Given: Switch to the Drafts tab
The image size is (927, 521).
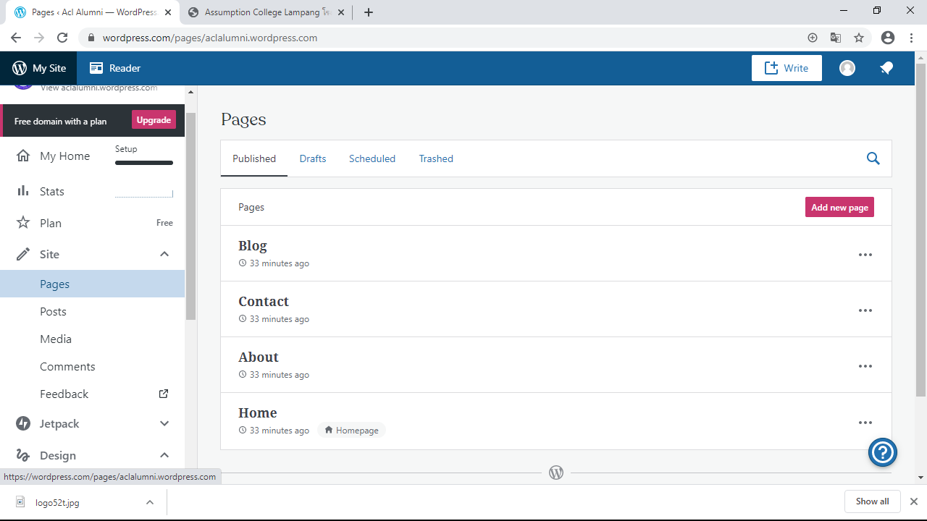Looking at the screenshot, I should (313, 158).
